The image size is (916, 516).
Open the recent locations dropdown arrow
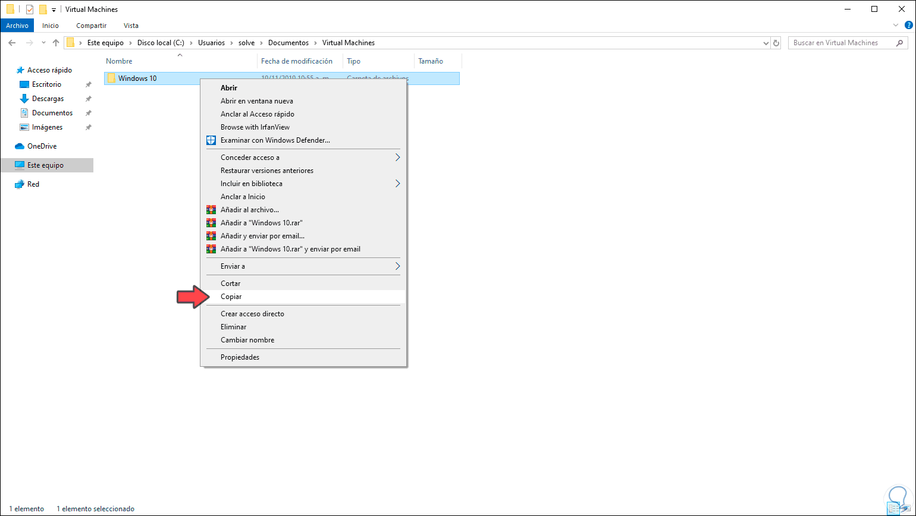tap(43, 43)
